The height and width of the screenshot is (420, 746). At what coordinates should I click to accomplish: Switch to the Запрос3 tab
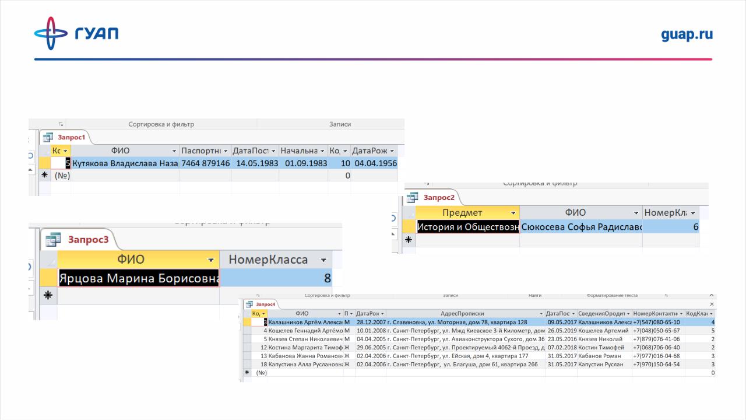(x=79, y=239)
